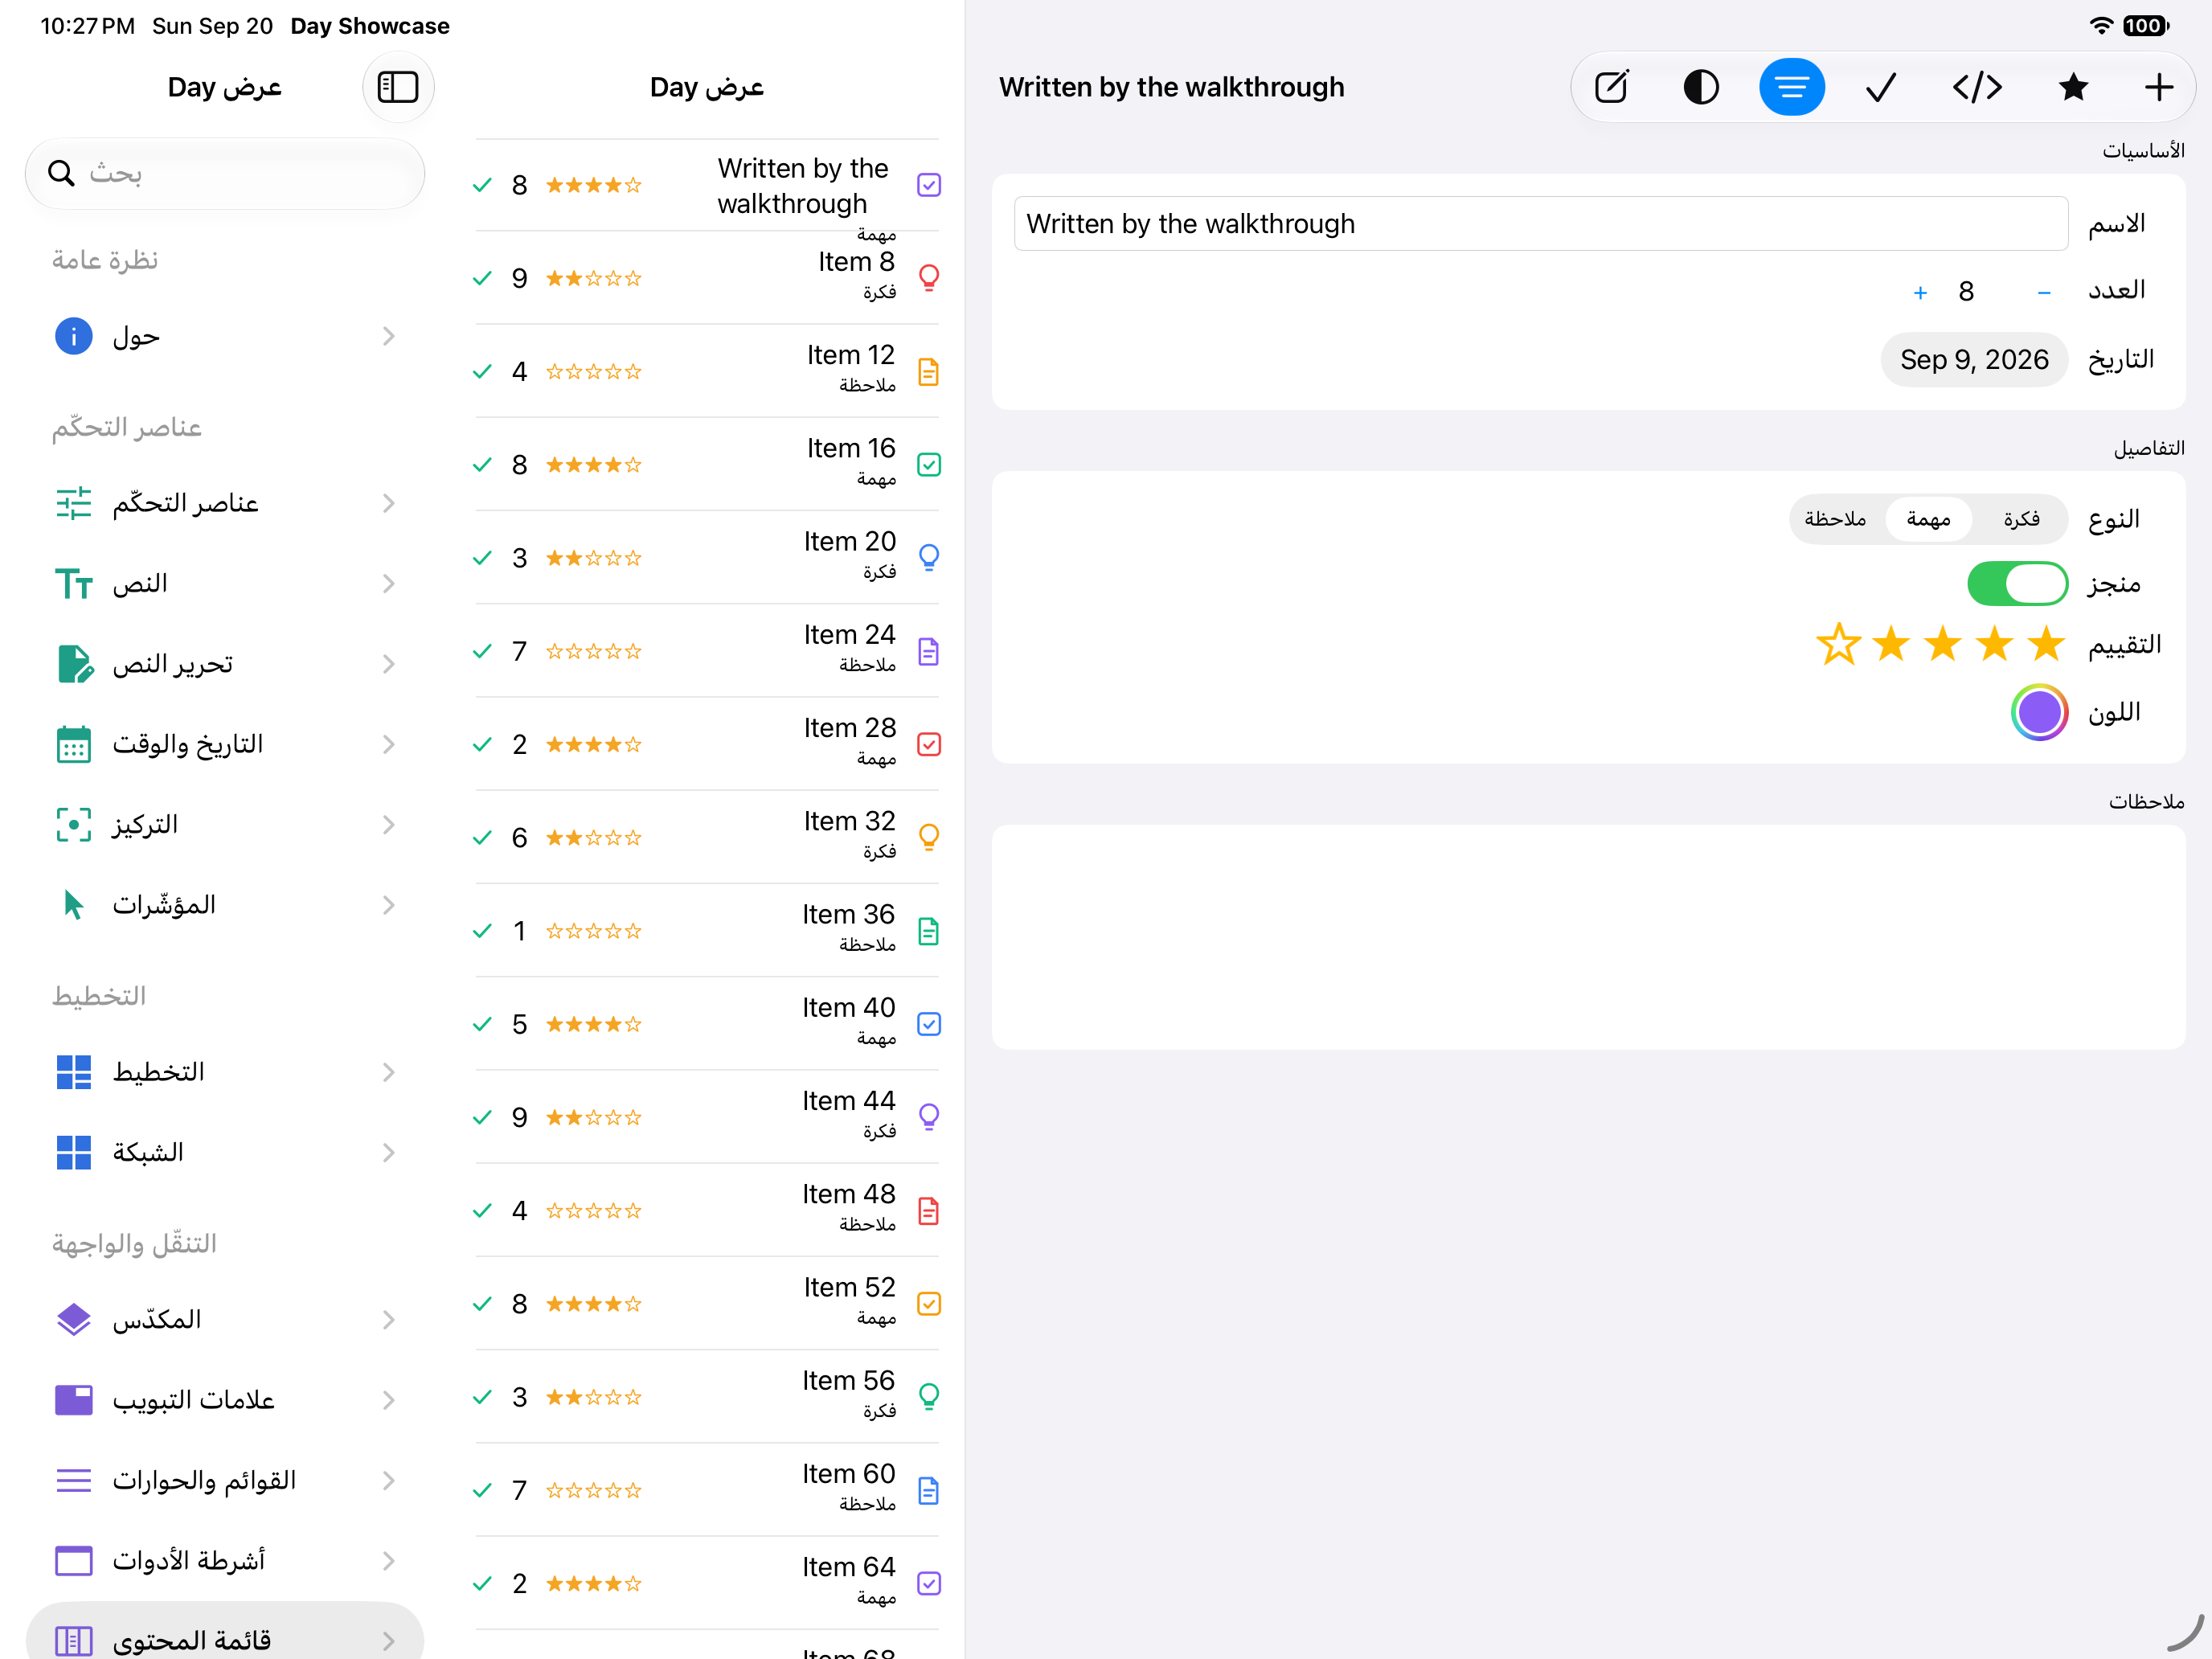
Task: Click the Tt text icon for النص
Action: 73,583
